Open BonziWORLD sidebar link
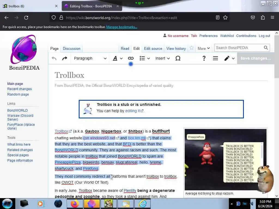The width and height of the screenshot is (279, 209). tap(17, 110)
